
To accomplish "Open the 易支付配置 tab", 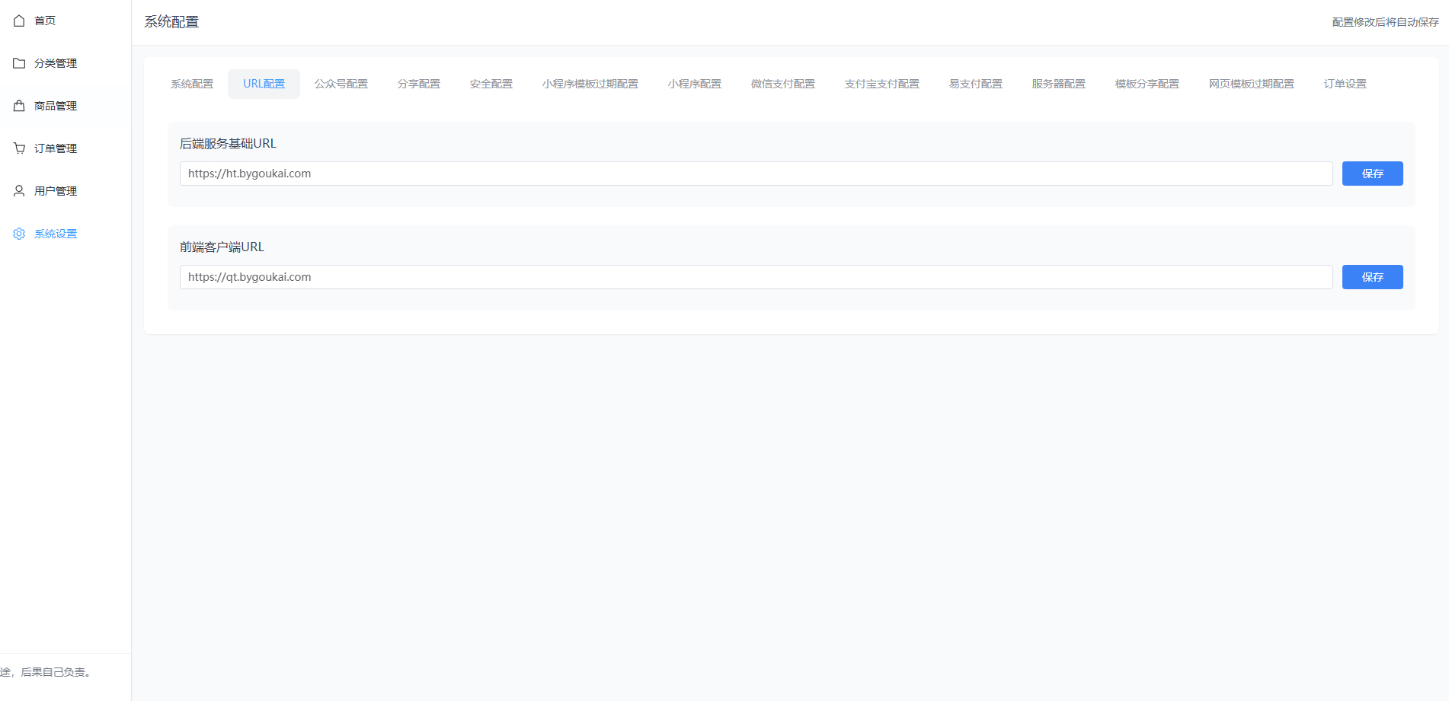I will (976, 84).
